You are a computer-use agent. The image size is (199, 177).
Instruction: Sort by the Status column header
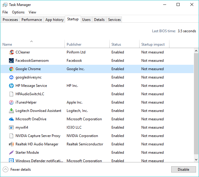click(124, 44)
